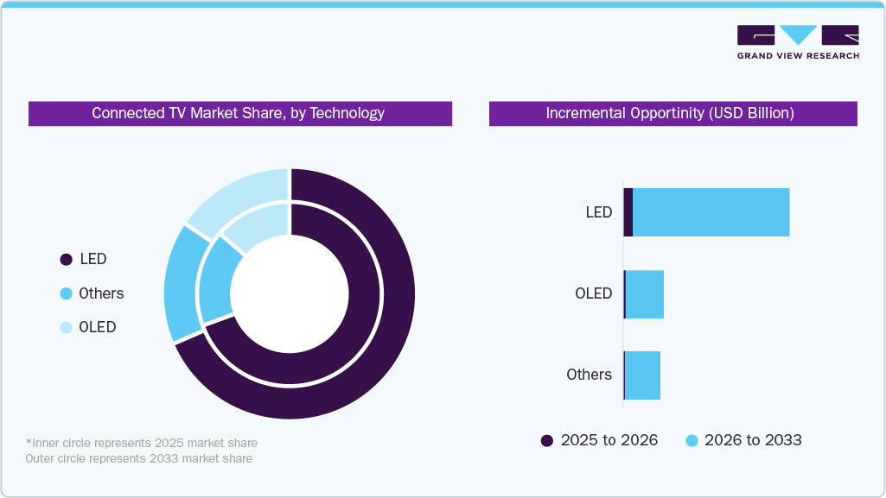Viewport: 886px width, 498px height.
Task: Click the 'Incremental Opportinity (USD Billion)' header
Action: 673,113
